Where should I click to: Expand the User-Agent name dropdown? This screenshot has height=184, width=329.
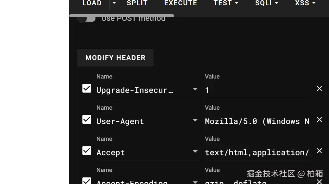coord(195,120)
